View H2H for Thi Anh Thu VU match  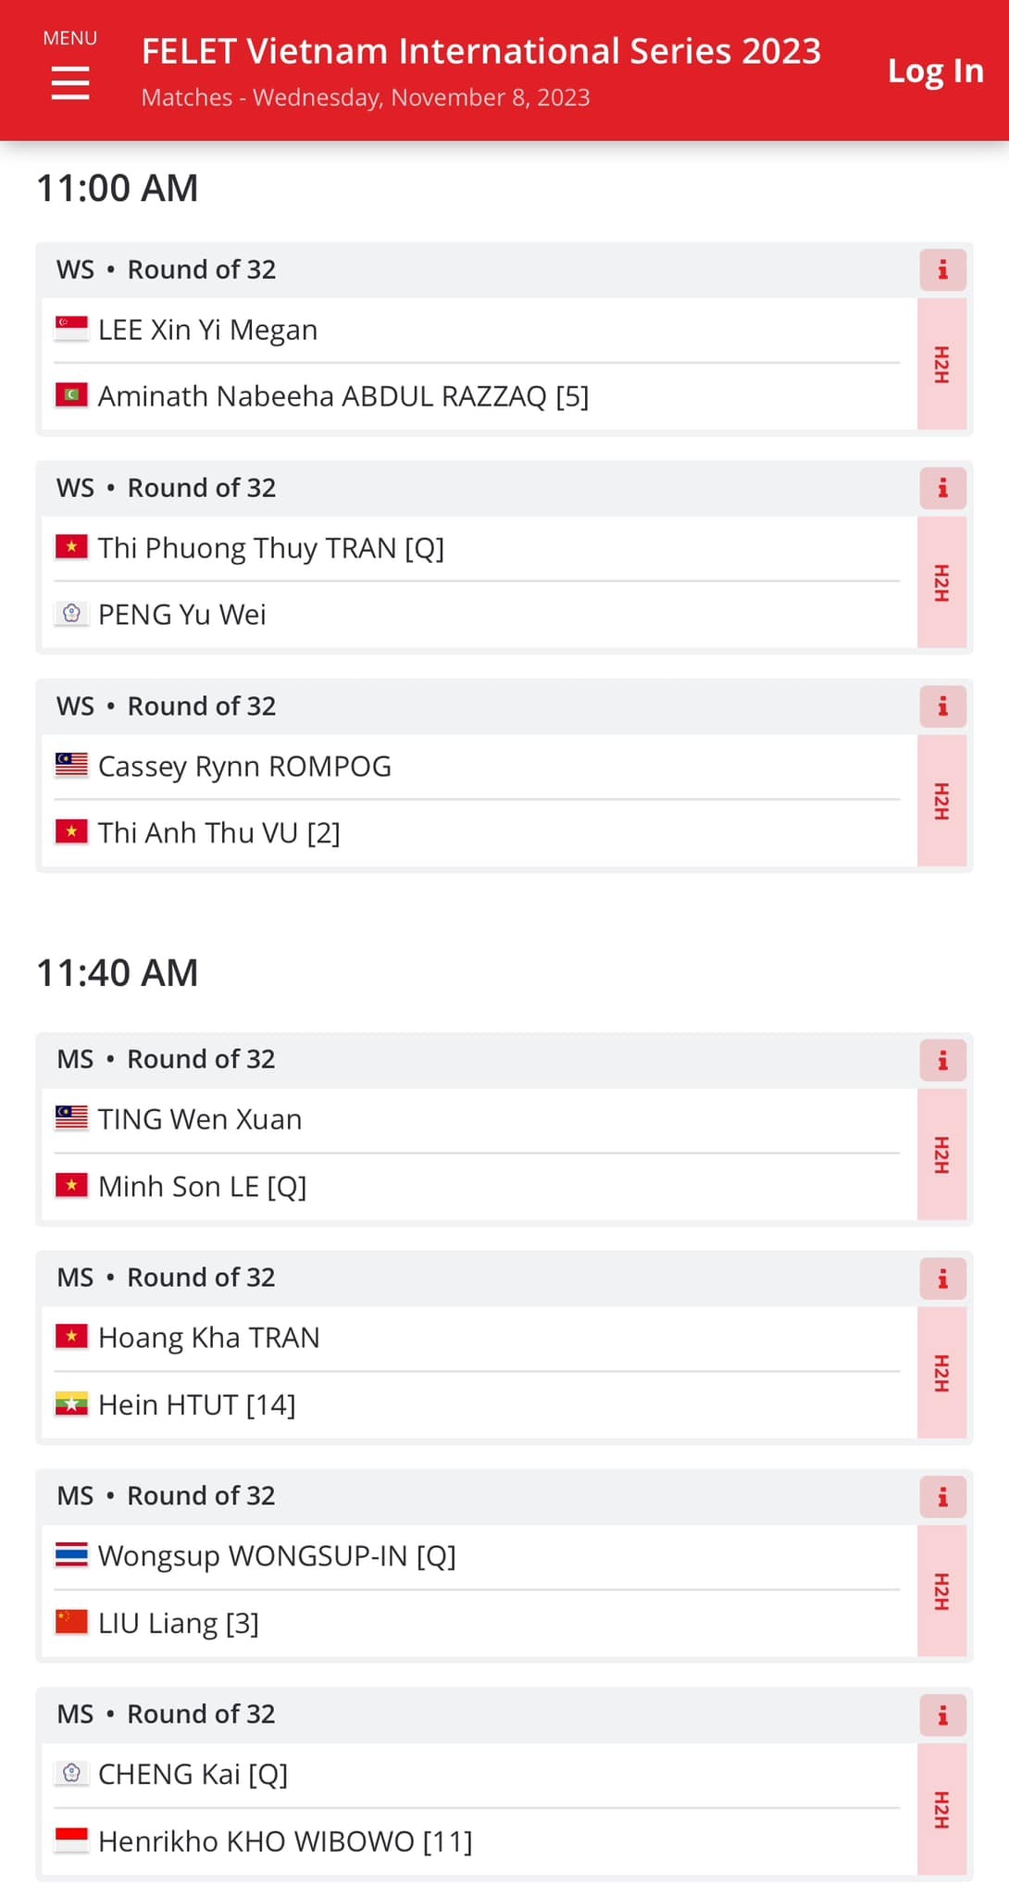pyautogui.click(x=941, y=801)
